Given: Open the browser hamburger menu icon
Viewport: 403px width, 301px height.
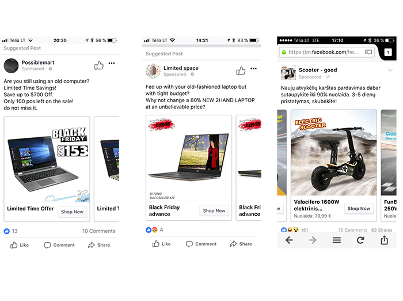Looking at the screenshot, I should (337, 240).
